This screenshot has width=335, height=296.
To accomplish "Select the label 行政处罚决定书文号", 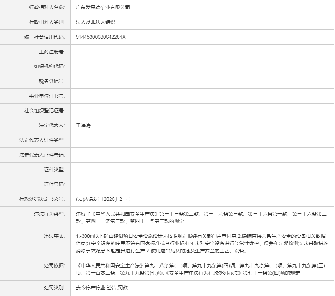I will [x=42, y=199].
